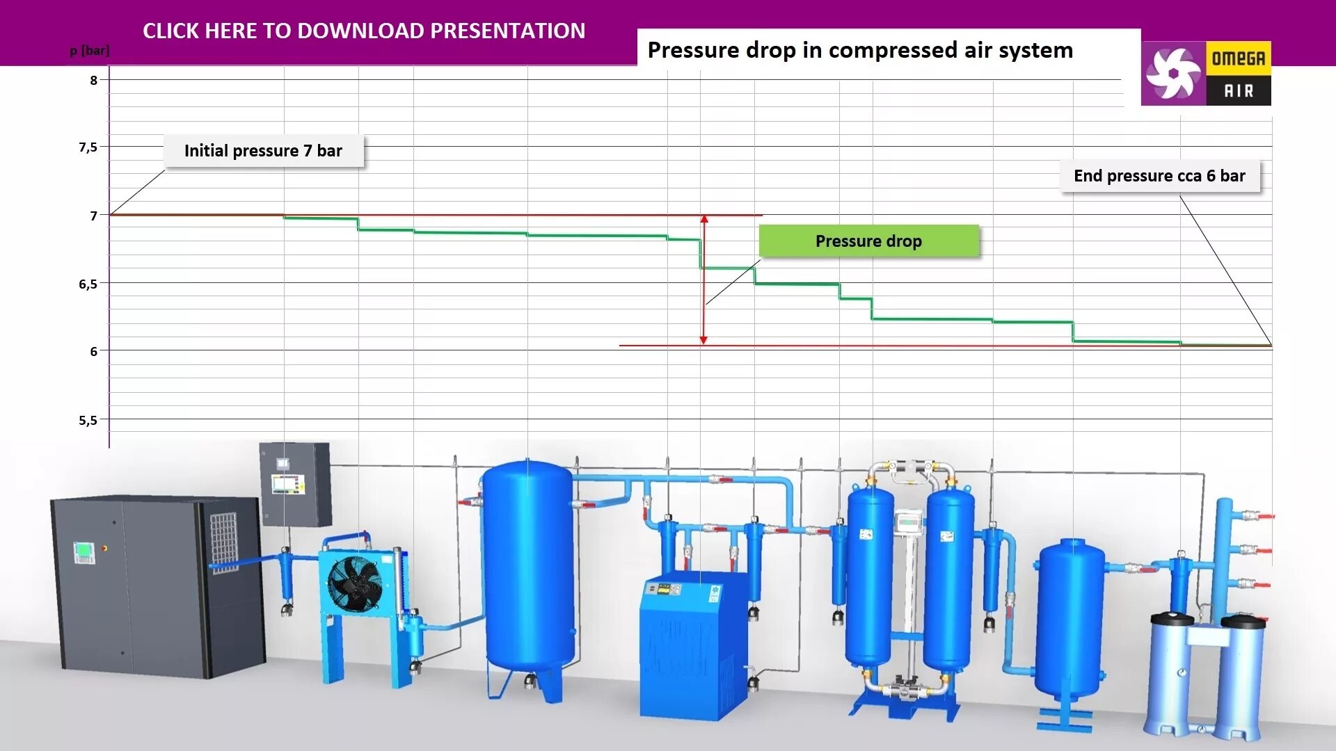Select the left adsorption dryer tower
The width and height of the screenshot is (1336, 751).
point(870,577)
